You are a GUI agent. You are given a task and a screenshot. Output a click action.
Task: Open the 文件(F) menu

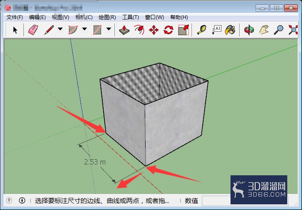click(x=14, y=17)
